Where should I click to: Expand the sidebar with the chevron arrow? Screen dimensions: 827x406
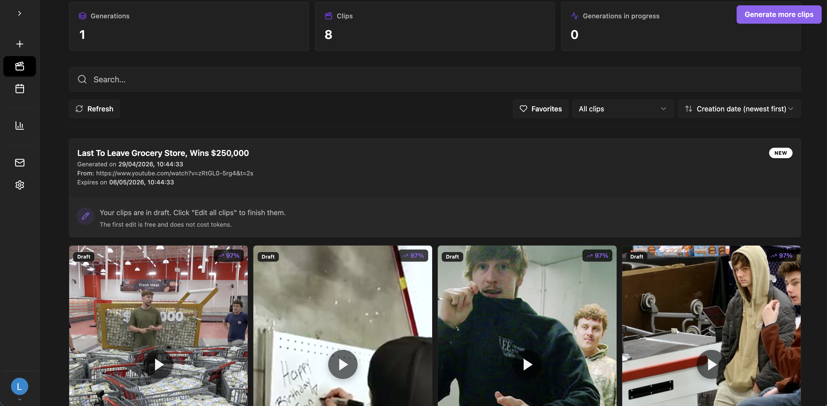coord(19,13)
